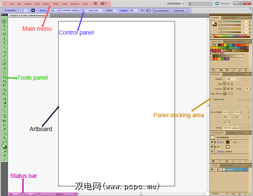253x196 pixels.
Task: Select the Zoom tool in Tools panel
Action: click(4, 137)
